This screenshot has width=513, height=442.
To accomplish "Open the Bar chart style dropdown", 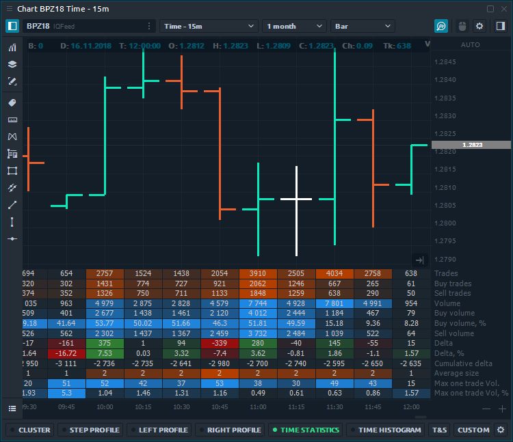I will coord(362,26).
